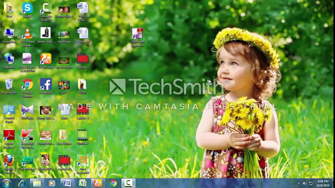The width and height of the screenshot is (335, 188).
Task: Open the volume control in system tray
Action: pyautogui.click(x=305, y=183)
